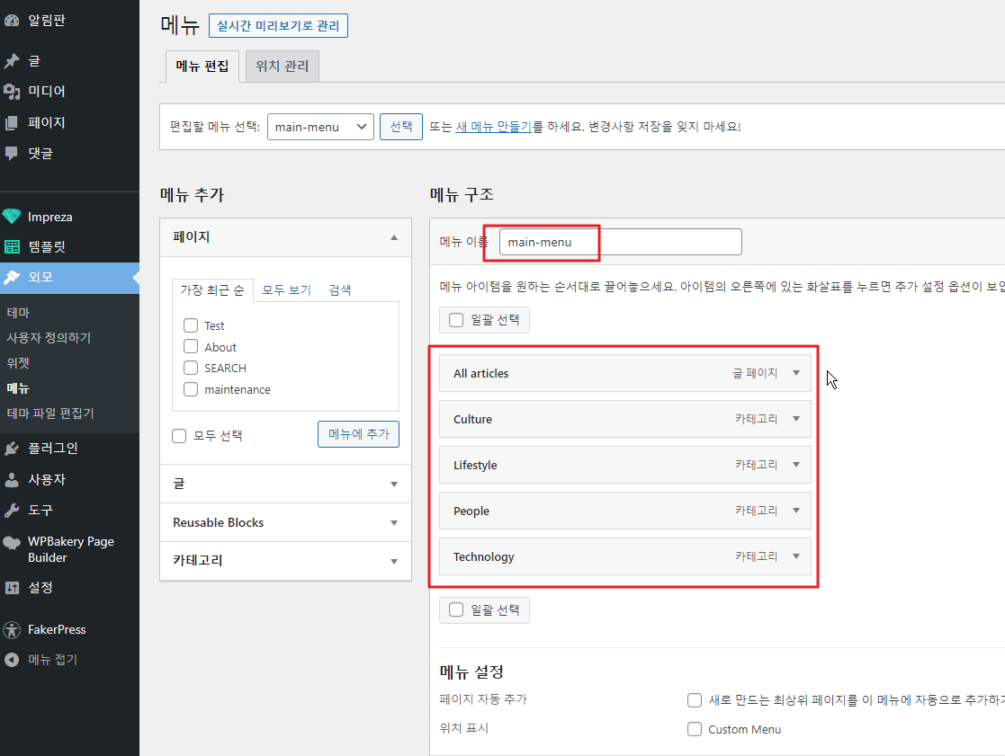
Task: Click the pushpin icon next to 글
Action: point(12,61)
